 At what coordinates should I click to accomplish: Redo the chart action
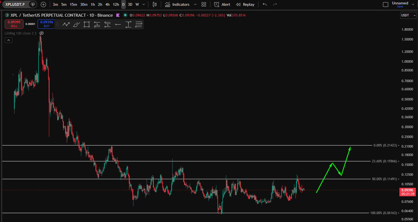275,5
